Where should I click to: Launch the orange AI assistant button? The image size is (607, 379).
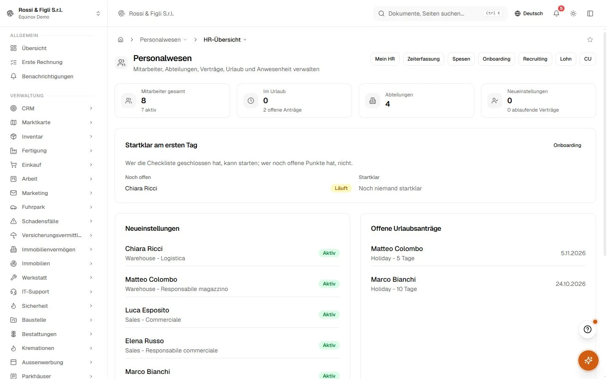[588, 360]
